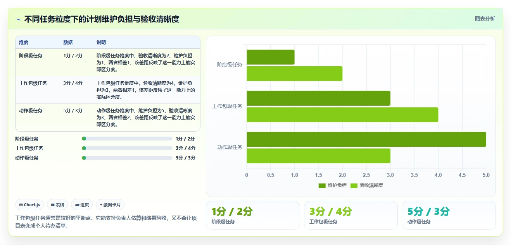The image size is (511, 245).
Task: Click the 阶段级任务 维护负担 bar in chart
Action: click(271, 57)
